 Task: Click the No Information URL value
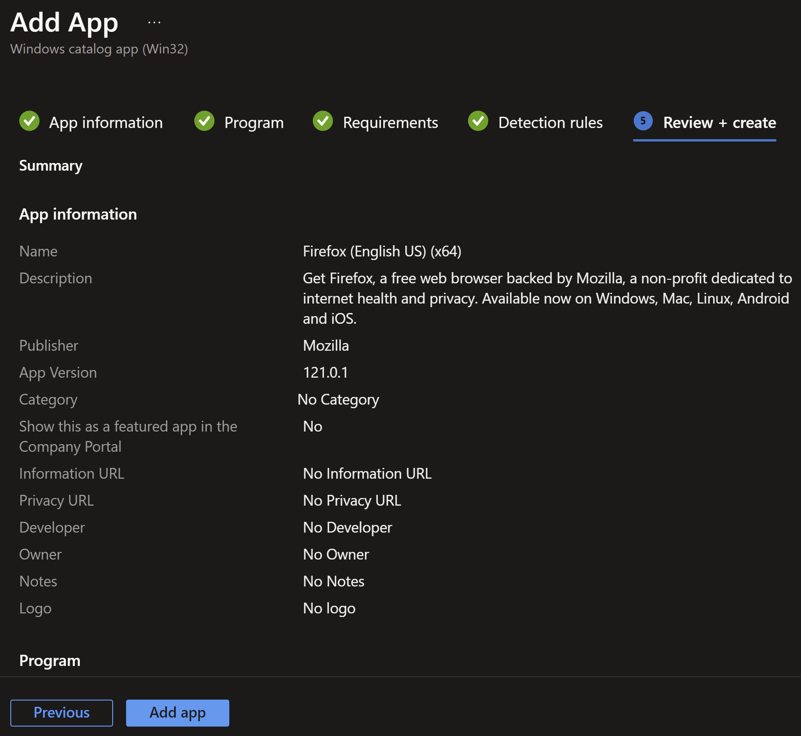pos(367,473)
